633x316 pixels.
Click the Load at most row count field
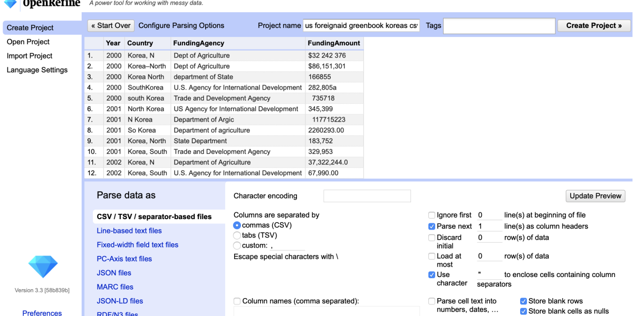coord(489,256)
